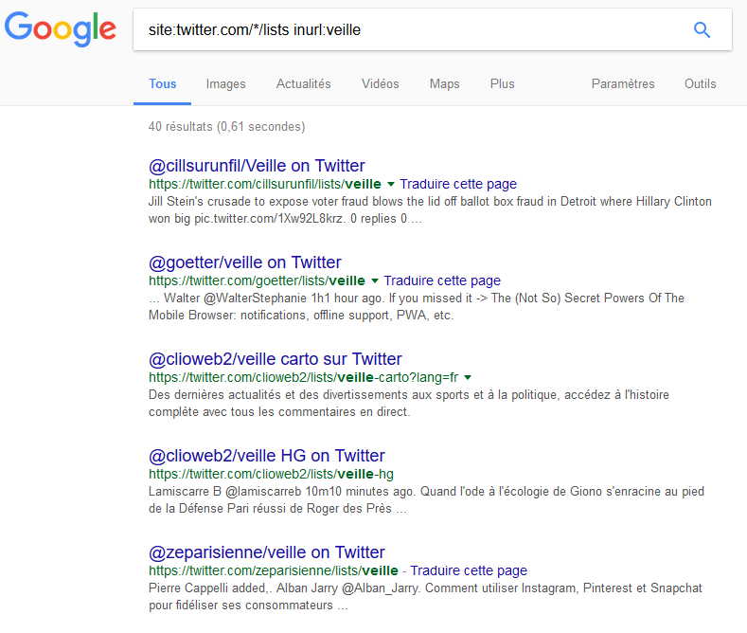This screenshot has width=747, height=633.
Task: Switch to the Images tab
Action: click(x=226, y=84)
